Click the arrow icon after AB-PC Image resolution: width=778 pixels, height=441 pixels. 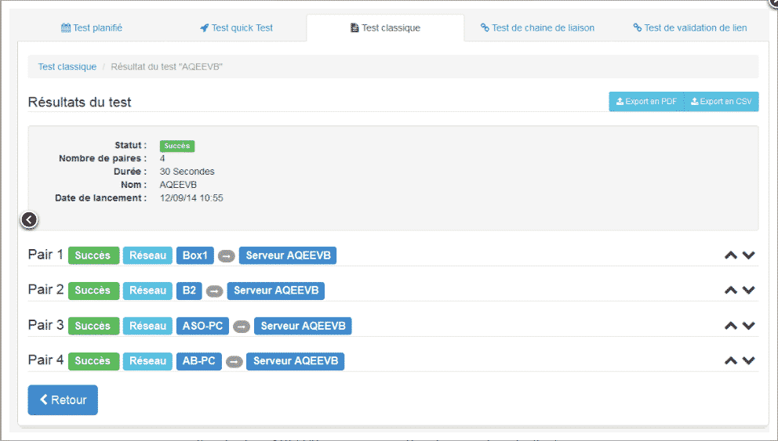[234, 361]
